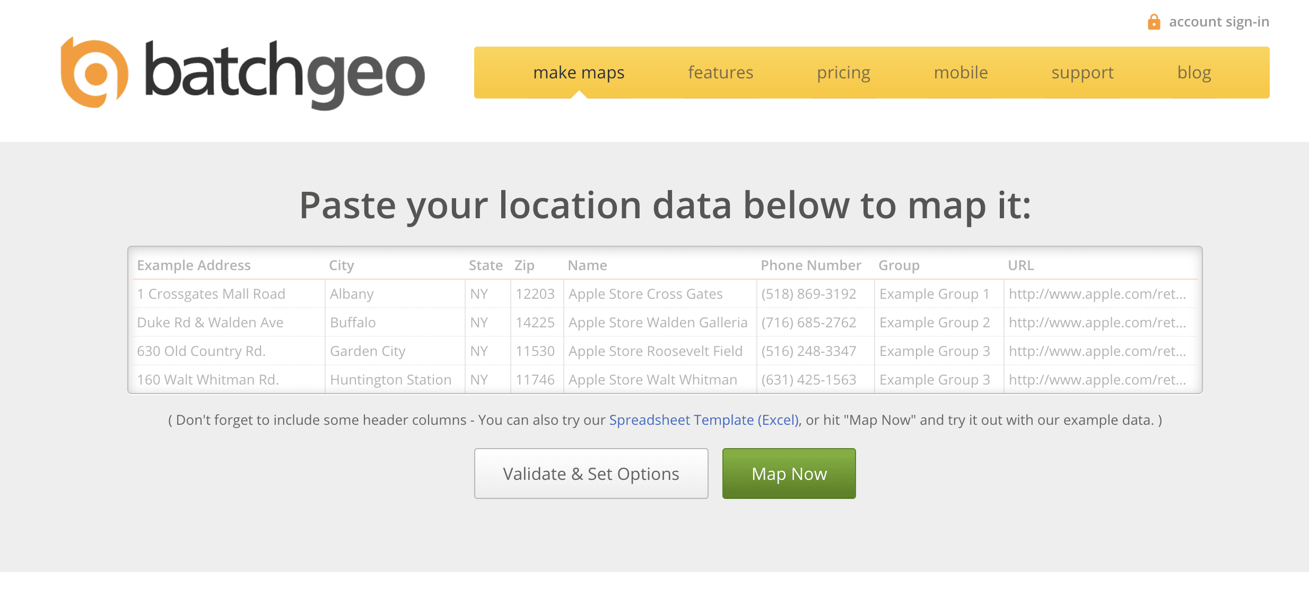Click the Huntington Station city cell
Image resolution: width=1309 pixels, height=607 pixels.
pos(390,379)
